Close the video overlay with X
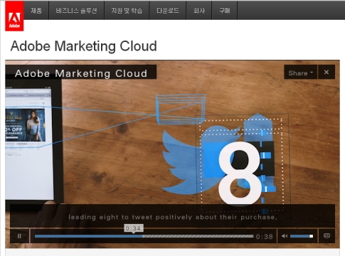This screenshot has height=256, width=345. [327, 73]
